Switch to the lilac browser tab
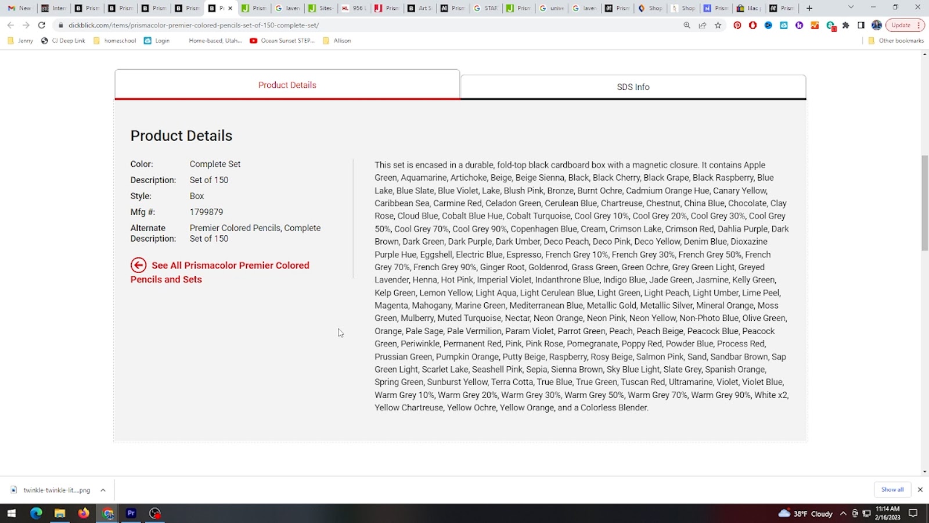 tap(748, 8)
